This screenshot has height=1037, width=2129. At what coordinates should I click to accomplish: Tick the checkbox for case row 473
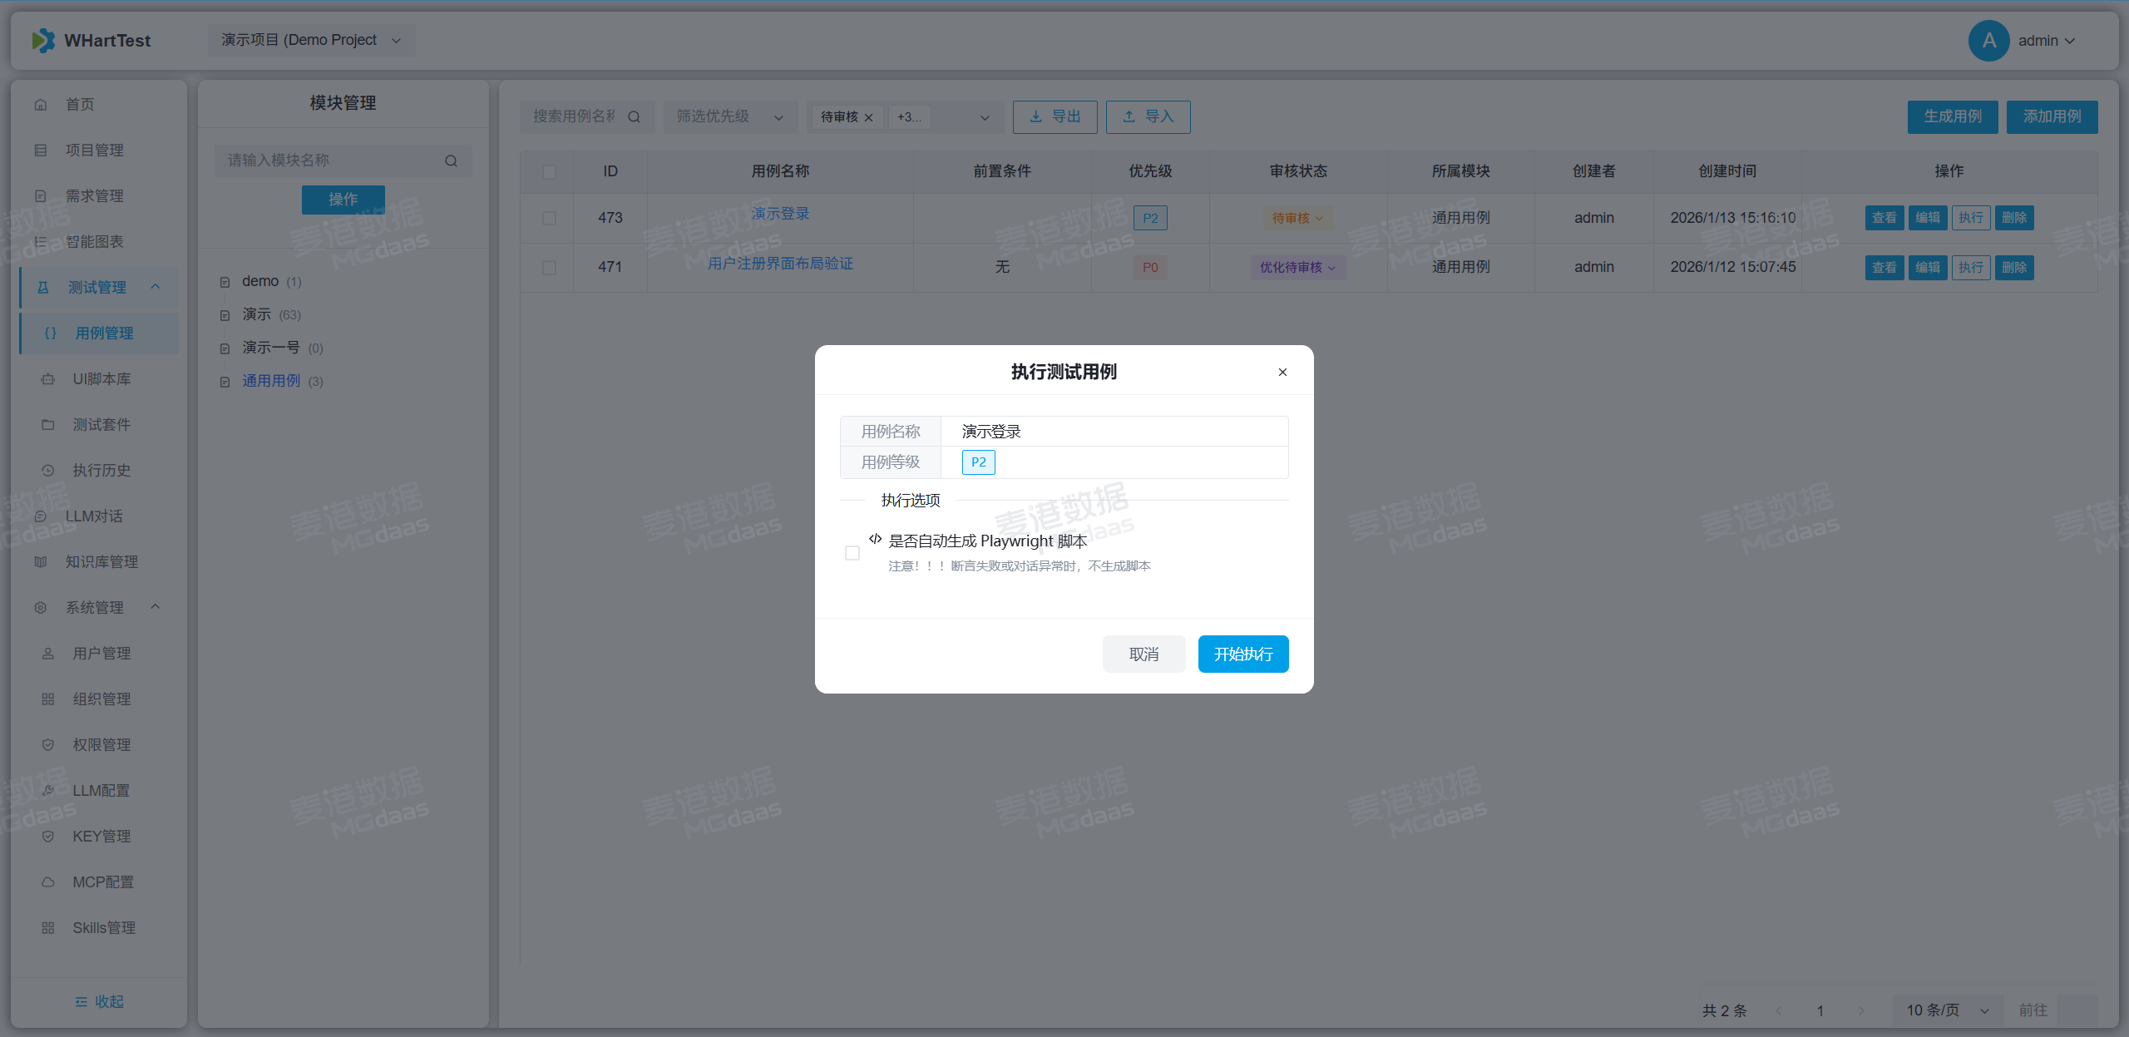pos(549,218)
